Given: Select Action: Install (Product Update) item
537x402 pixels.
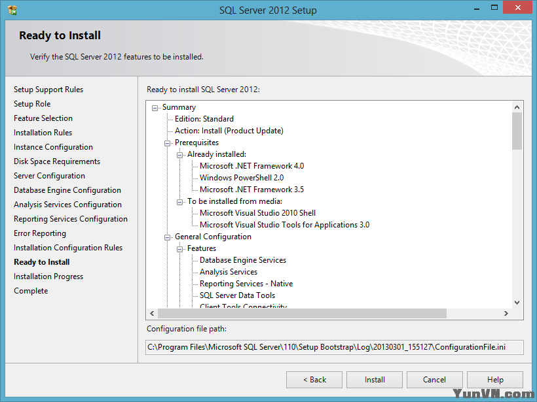Looking at the screenshot, I should (x=229, y=131).
